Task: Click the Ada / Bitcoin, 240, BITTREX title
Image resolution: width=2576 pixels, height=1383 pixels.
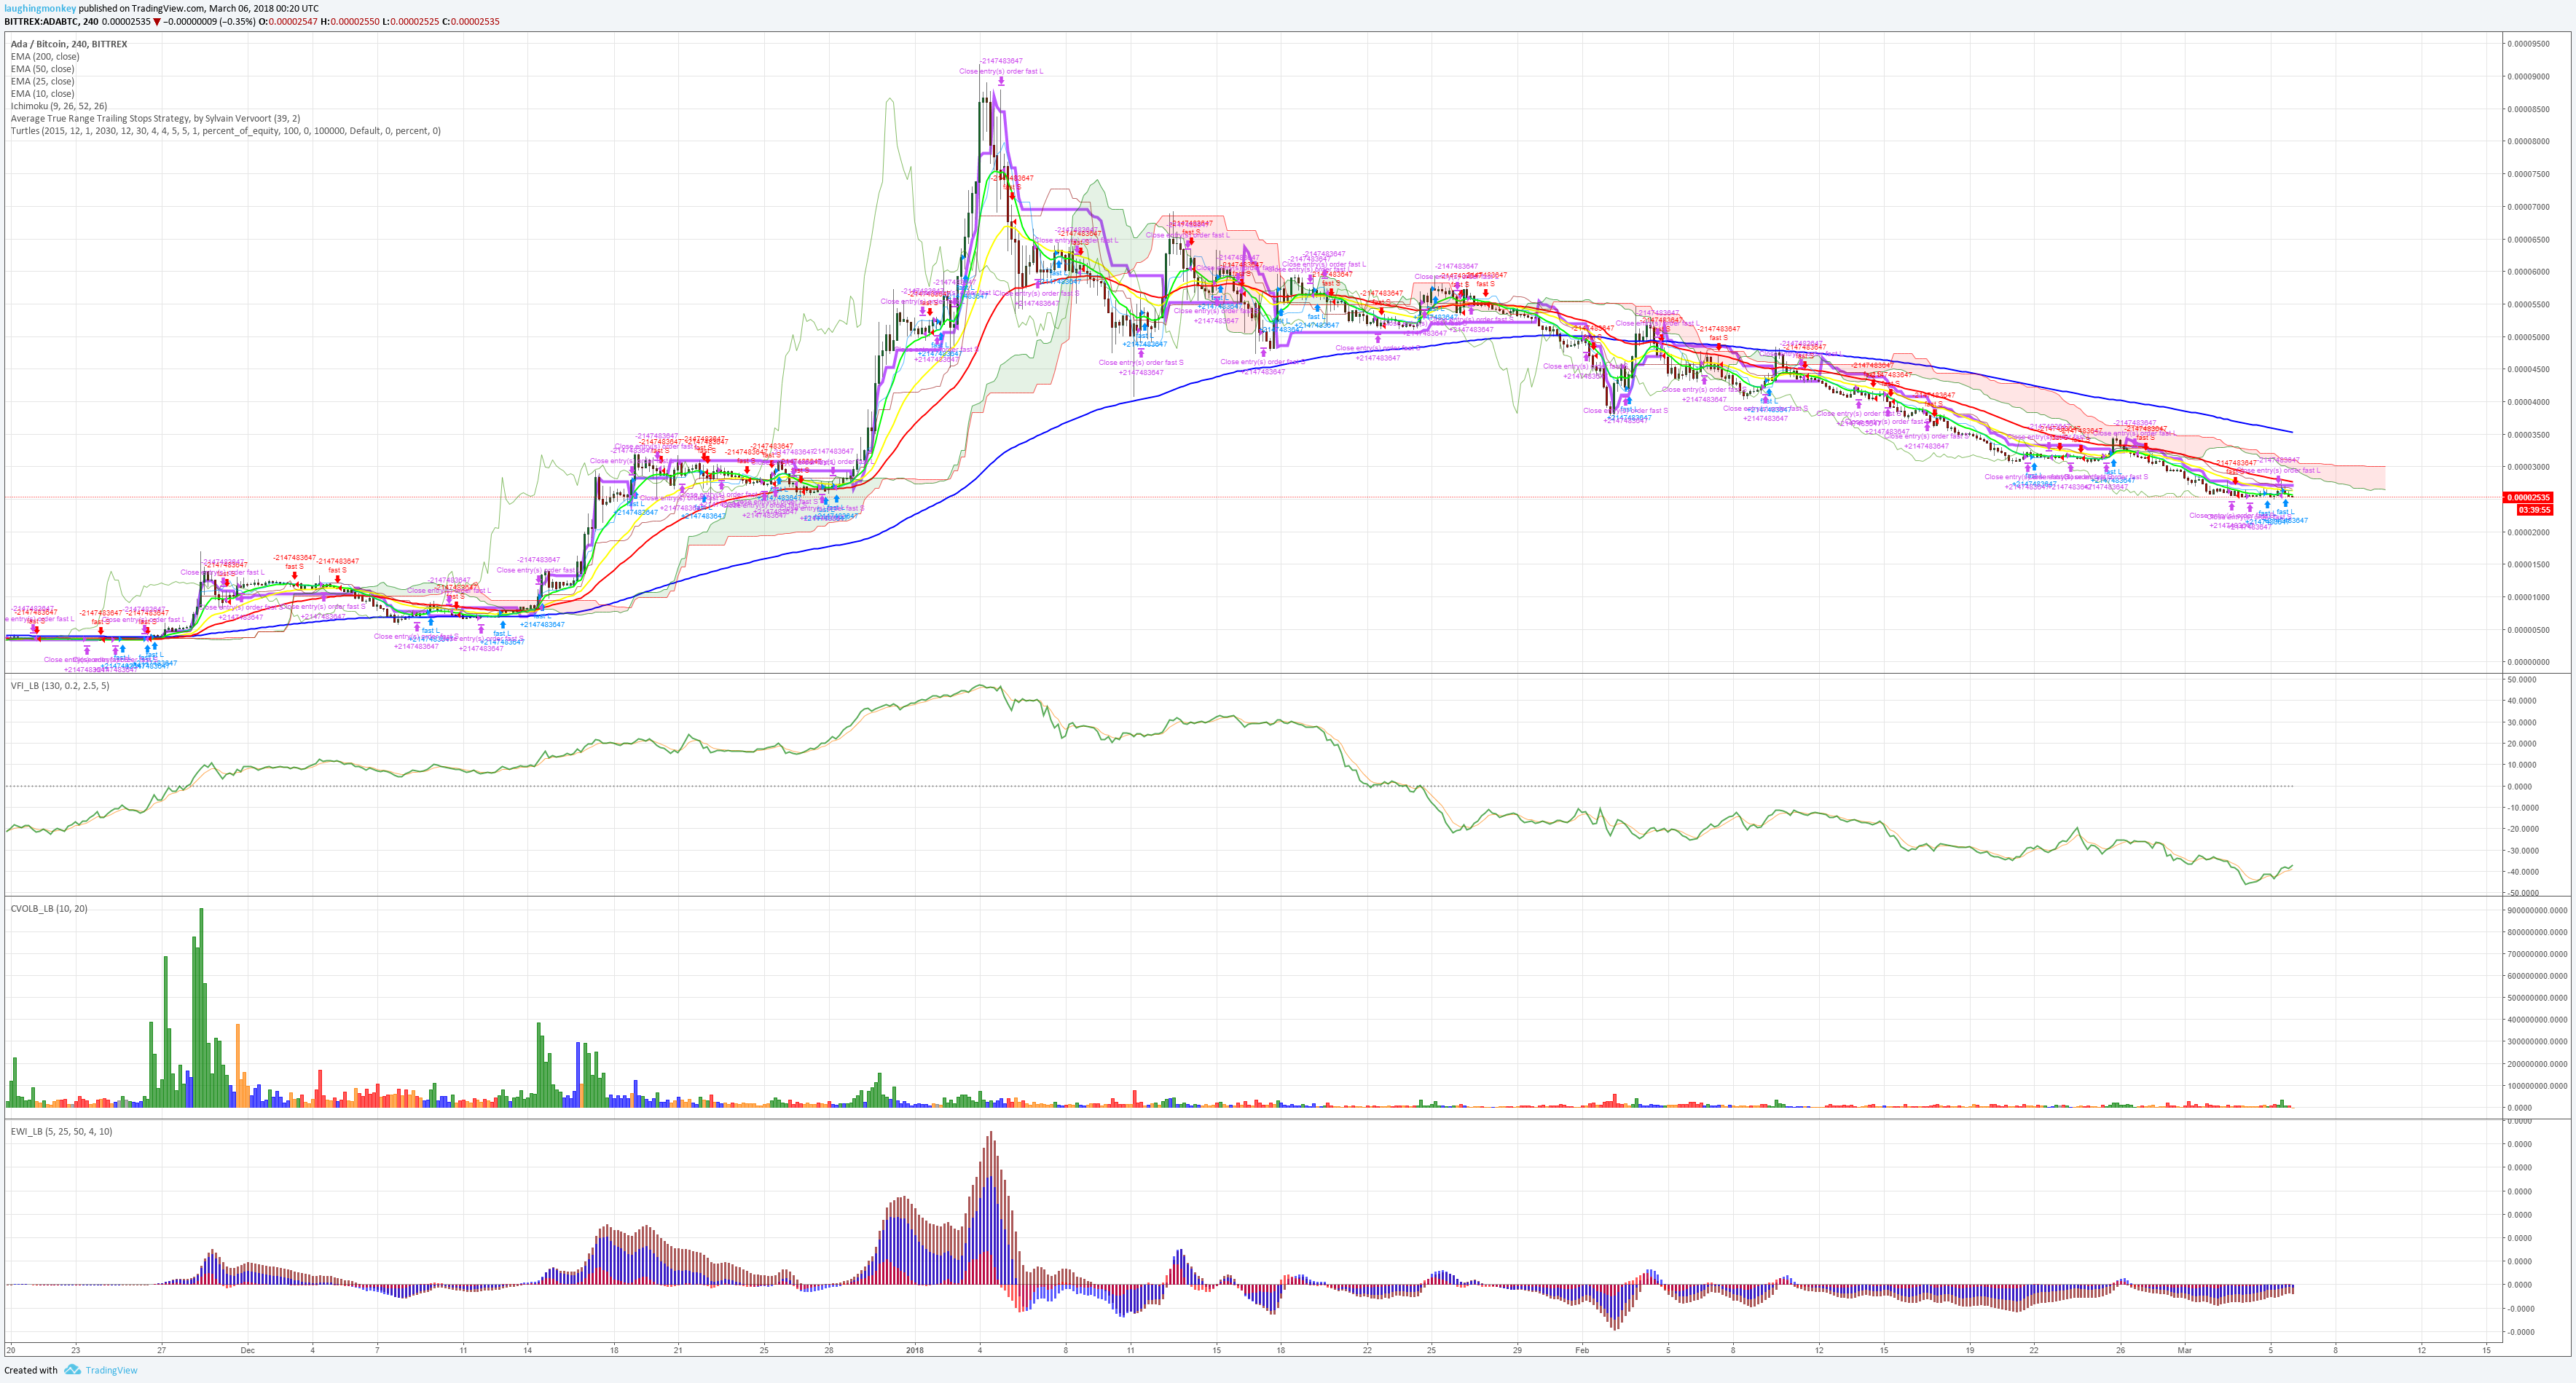Action: [x=69, y=44]
